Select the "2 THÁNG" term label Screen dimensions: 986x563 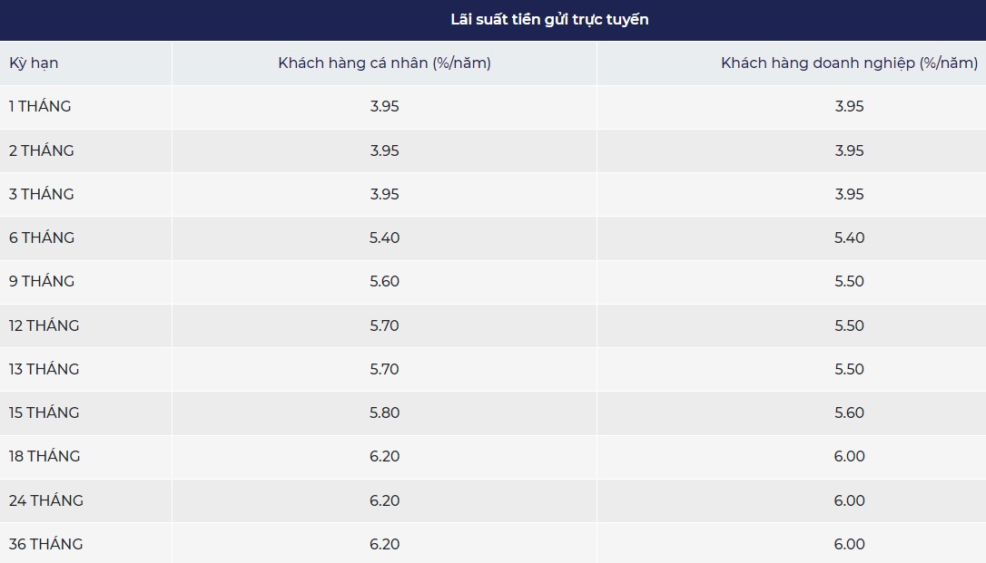pyautogui.click(x=42, y=150)
